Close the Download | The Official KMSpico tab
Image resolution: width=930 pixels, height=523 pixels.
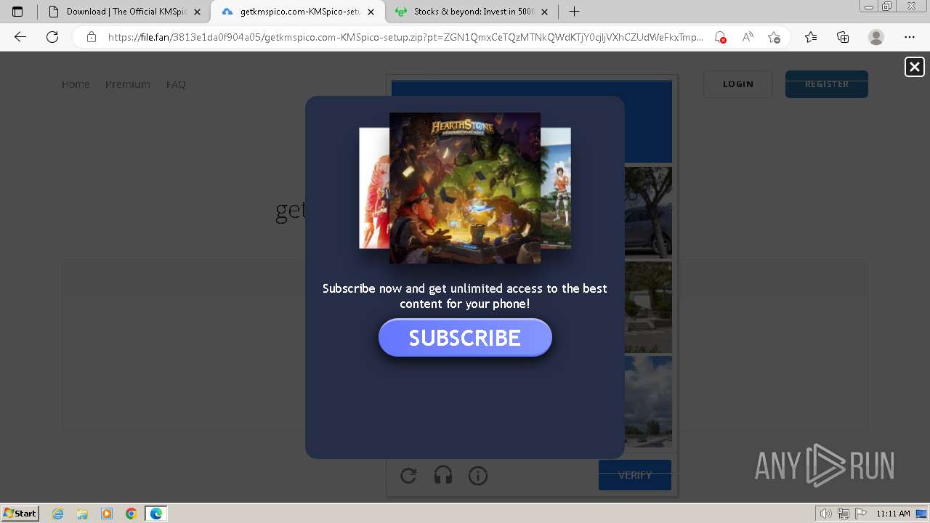(x=197, y=12)
